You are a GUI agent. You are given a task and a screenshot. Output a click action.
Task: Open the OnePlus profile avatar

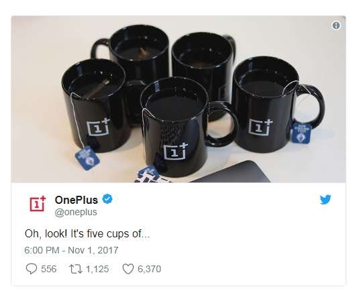(38, 203)
